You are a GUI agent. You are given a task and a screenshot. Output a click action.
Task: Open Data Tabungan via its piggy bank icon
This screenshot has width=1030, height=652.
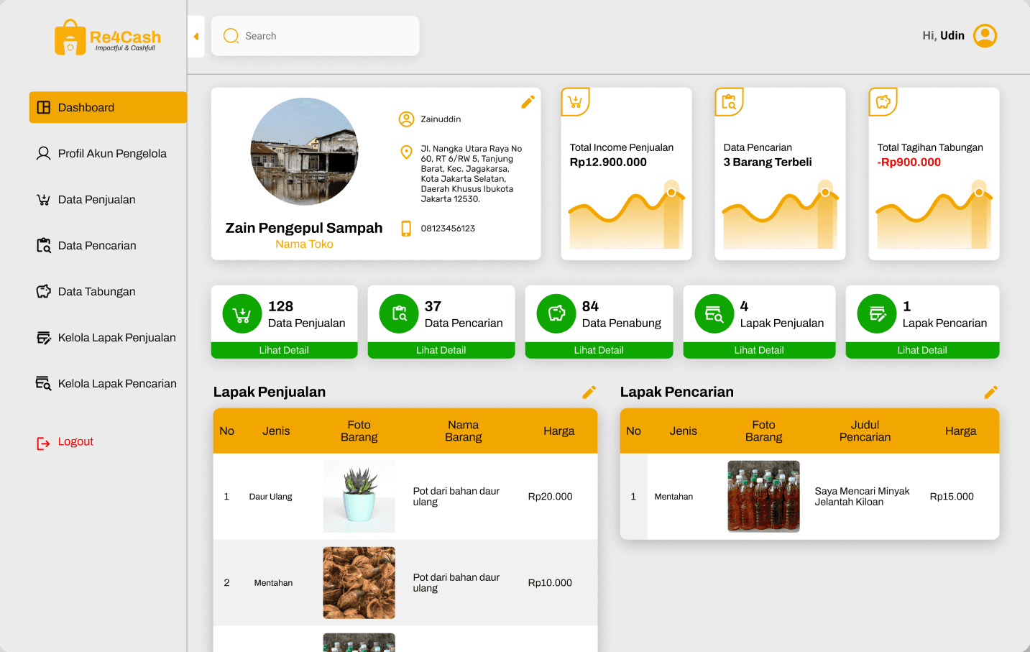(44, 291)
